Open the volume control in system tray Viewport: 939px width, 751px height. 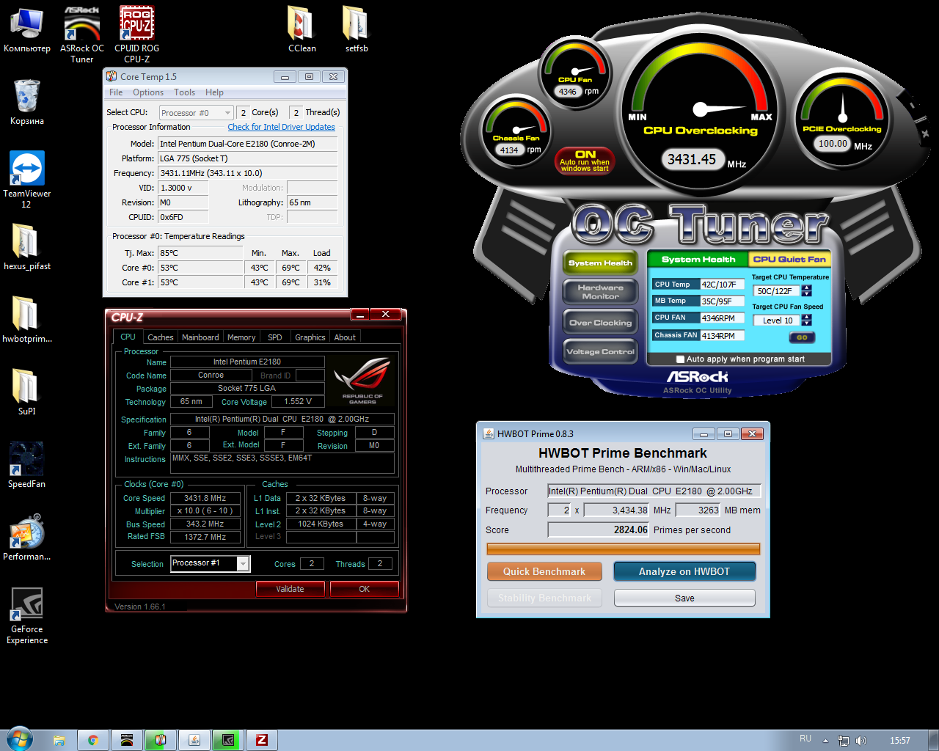861,741
